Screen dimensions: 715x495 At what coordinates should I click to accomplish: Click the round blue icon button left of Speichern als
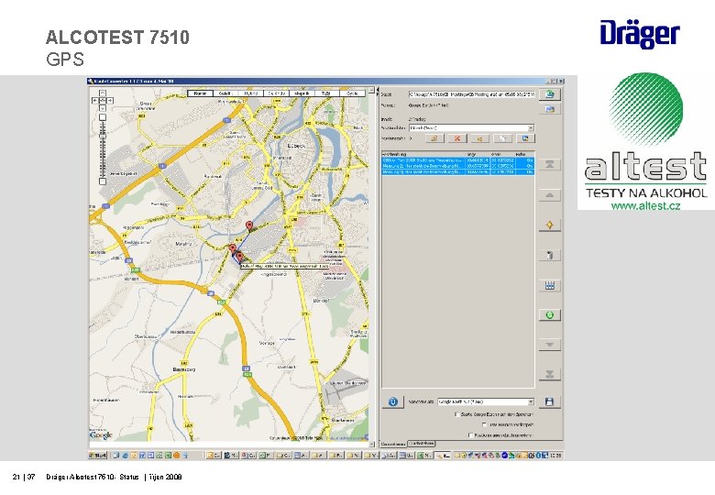(393, 401)
